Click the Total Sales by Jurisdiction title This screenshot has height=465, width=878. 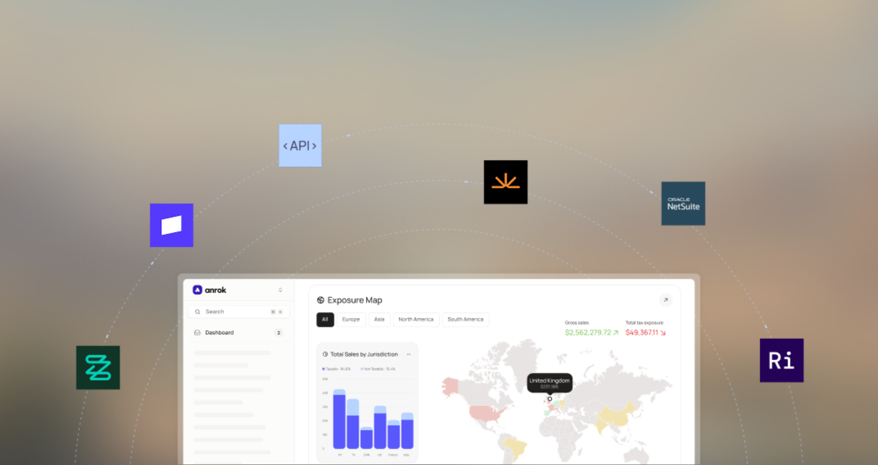coord(364,354)
